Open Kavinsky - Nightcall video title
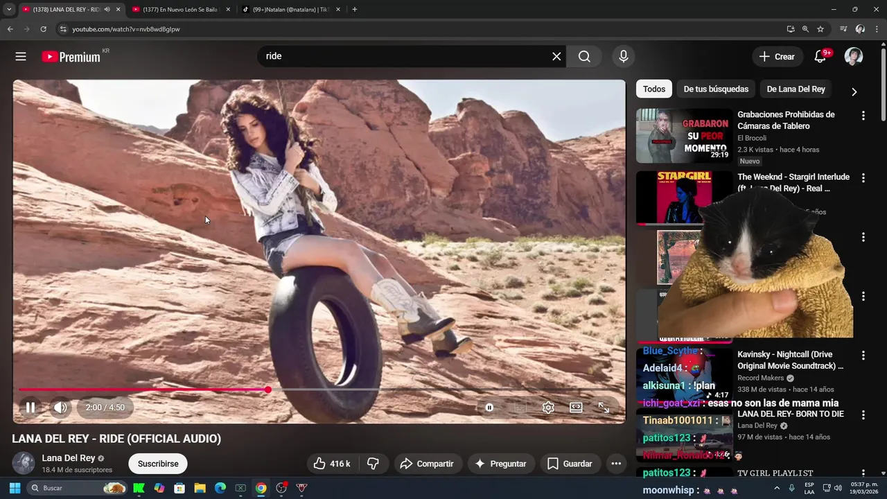This screenshot has width=887, height=499. click(x=791, y=360)
